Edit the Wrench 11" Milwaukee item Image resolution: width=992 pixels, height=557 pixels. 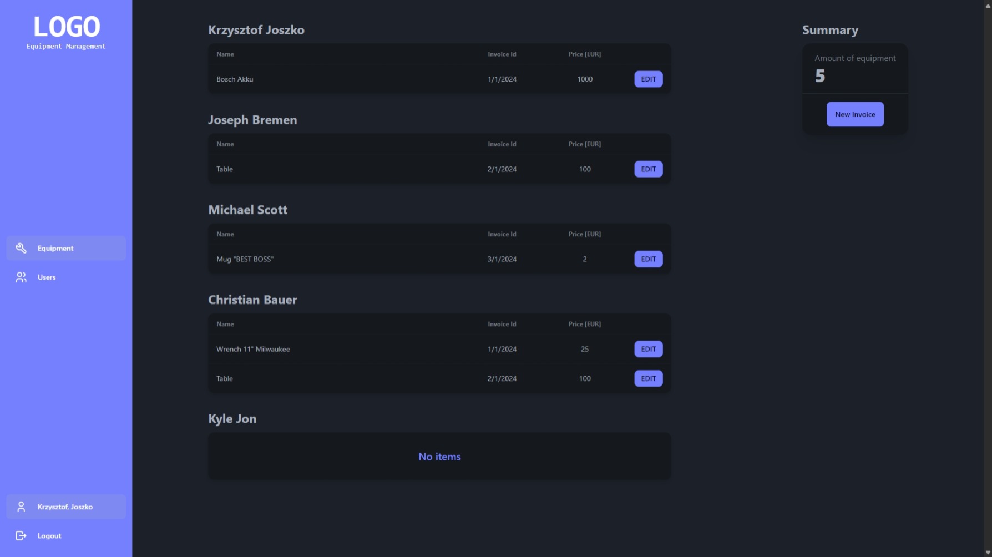648,348
